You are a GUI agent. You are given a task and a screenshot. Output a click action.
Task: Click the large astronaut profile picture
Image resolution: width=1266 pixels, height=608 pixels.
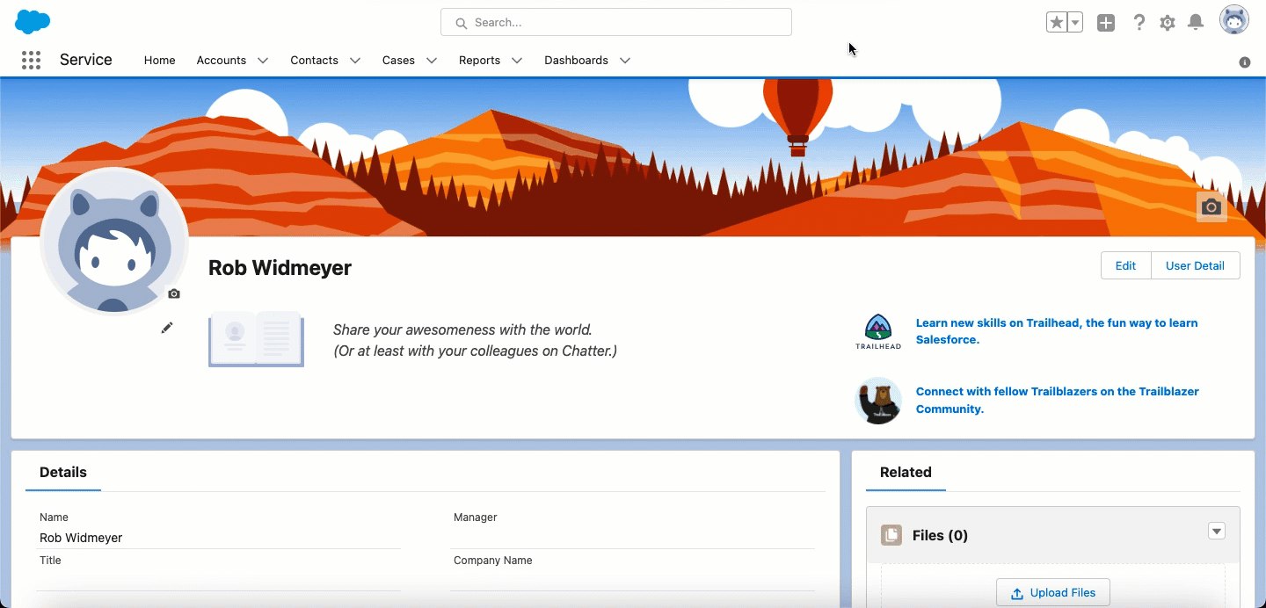click(114, 242)
